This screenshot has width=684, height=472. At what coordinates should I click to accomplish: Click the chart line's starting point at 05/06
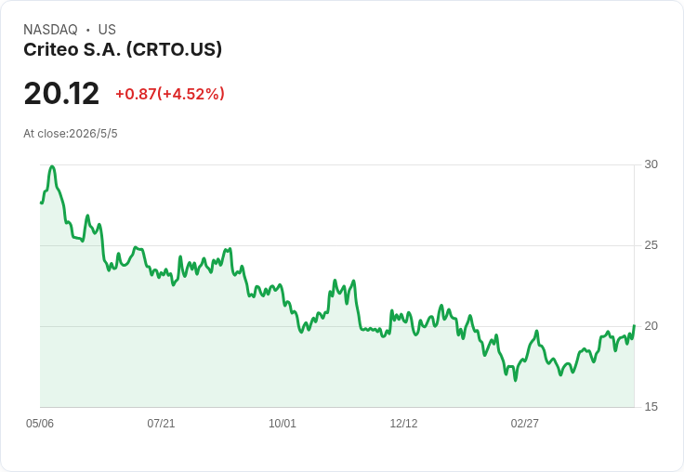(42, 203)
